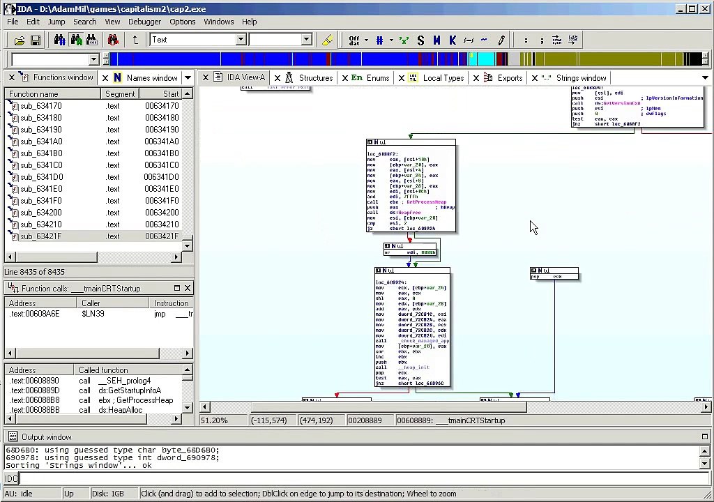
Task: Click the open file folder icon
Action: click(x=19, y=40)
